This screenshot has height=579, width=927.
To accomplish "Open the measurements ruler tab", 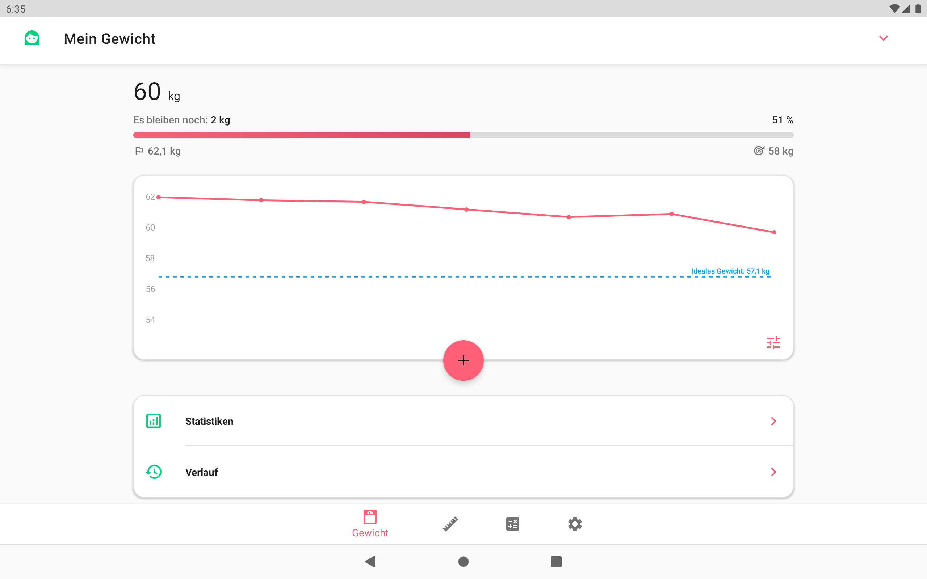I will pyautogui.click(x=450, y=524).
